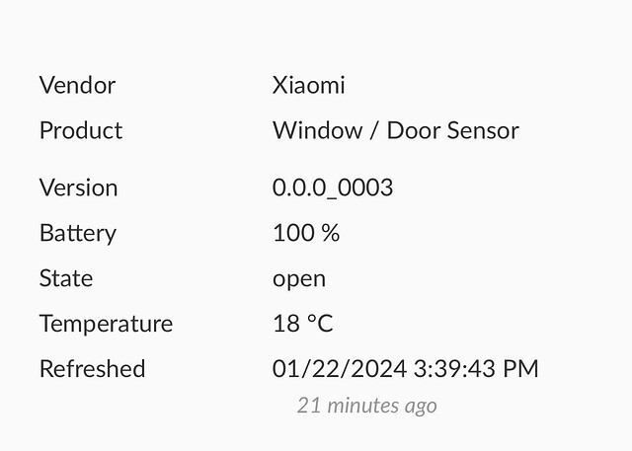Image resolution: width=632 pixels, height=451 pixels.
Task: Select version number 0.0.0_0003
Action: [x=333, y=188]
